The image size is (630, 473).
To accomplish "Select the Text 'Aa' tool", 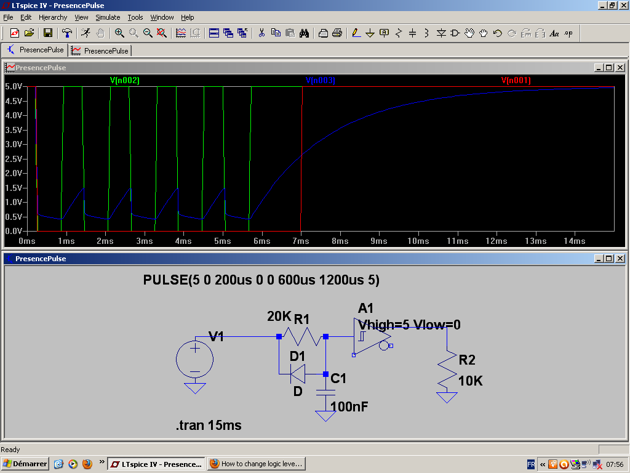I will 554,33.
